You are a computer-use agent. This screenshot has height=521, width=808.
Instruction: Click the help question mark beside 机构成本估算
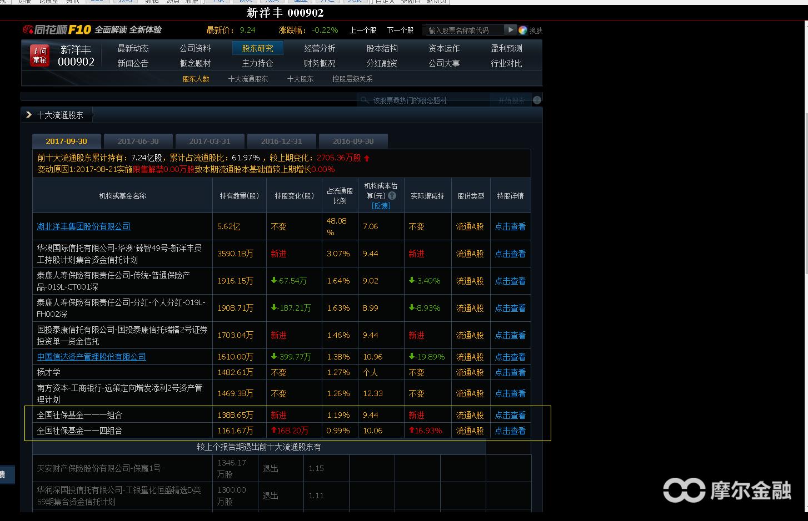(x=392, y=196)
